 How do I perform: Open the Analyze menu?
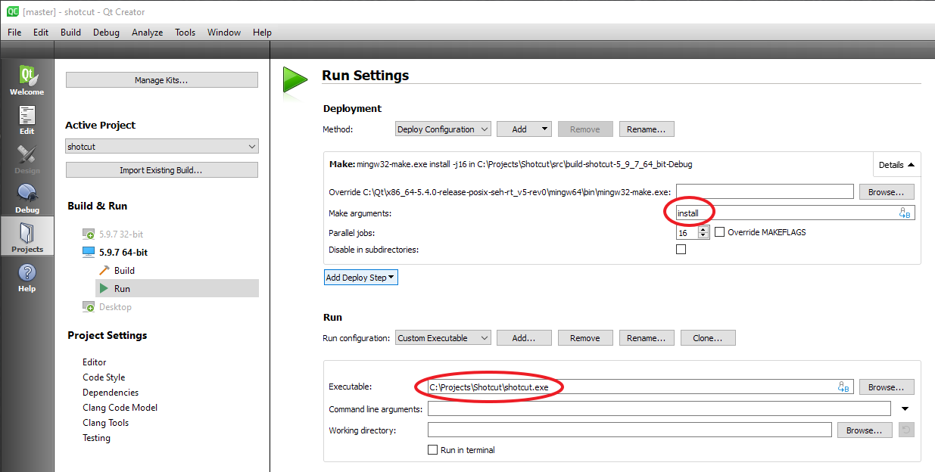click(147, 33)
